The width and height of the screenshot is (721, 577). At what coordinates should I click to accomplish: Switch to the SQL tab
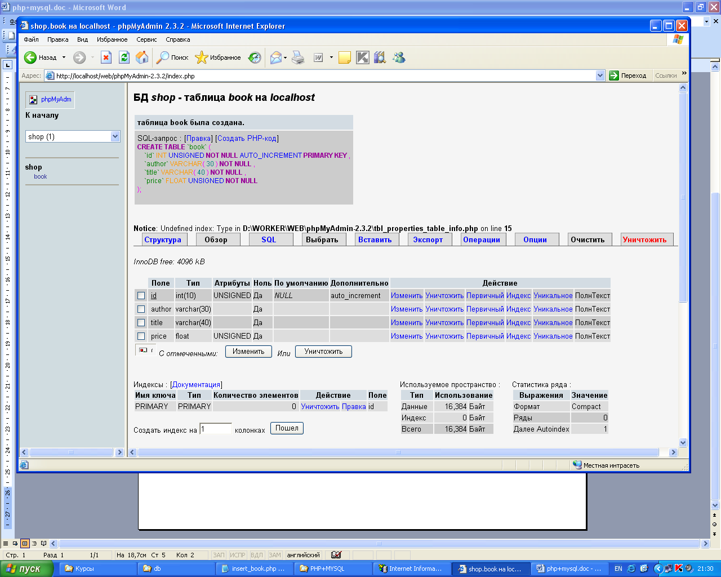[x=269, y=239]
